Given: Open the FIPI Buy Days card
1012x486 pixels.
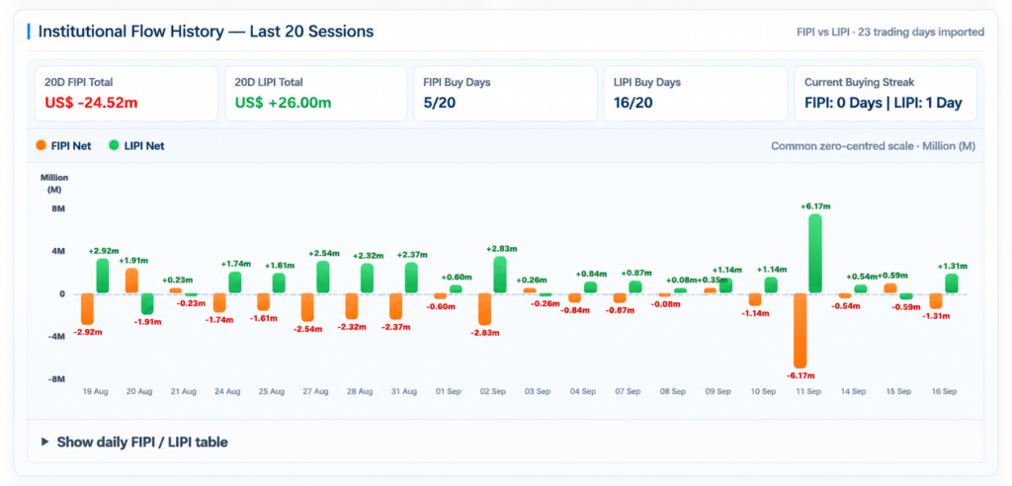Looking at the screenshot, I should click(x=505, y=94).
